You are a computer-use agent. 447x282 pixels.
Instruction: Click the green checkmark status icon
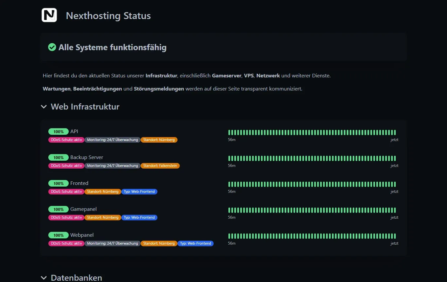click(52, 47)
